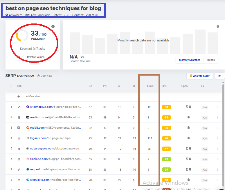Click the Keyword Difficulty info icon
The height and width of the screenshot is (190, 225).
[x=53, y=27]
